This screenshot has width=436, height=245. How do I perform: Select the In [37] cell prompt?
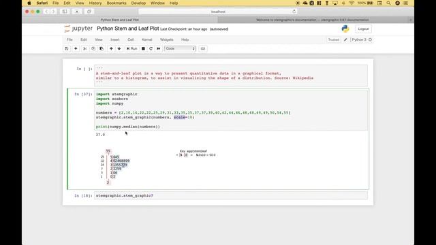point(83,95)
